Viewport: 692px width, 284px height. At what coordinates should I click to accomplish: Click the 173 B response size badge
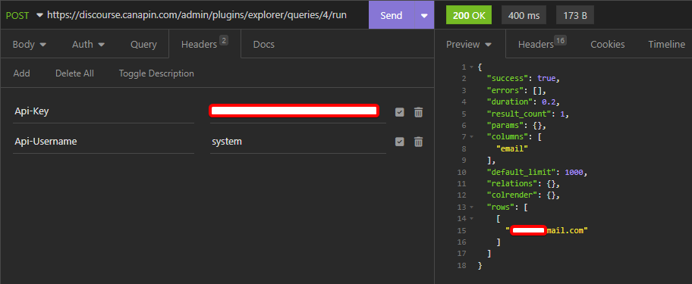(x=575, y=15)
